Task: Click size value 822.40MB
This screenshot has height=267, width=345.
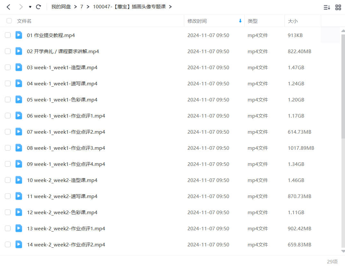Action: tap(299, 52)
